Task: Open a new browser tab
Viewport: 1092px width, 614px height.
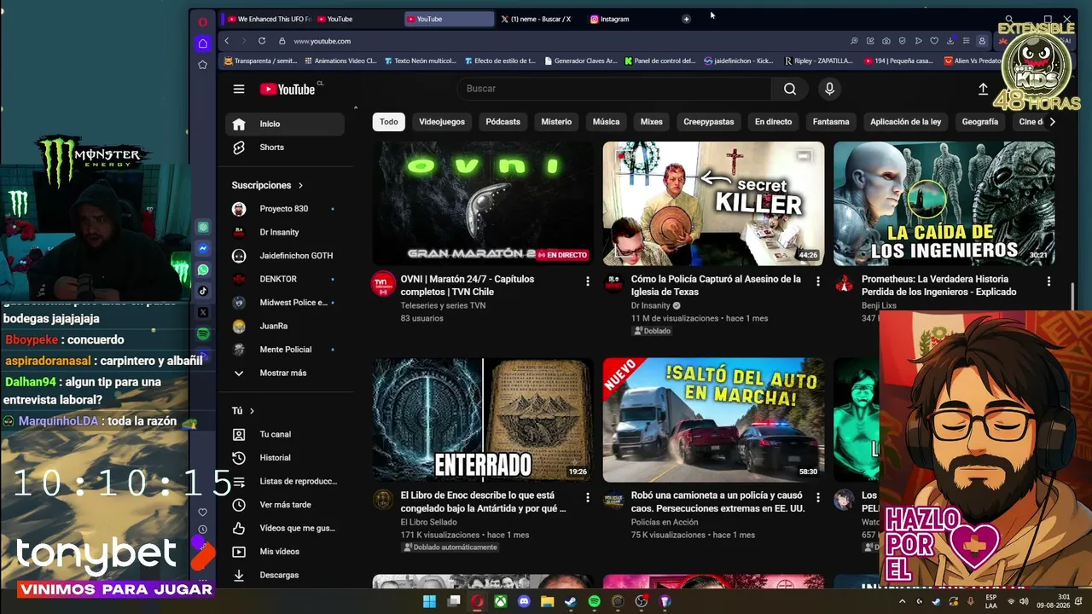Action: [686, 19]
